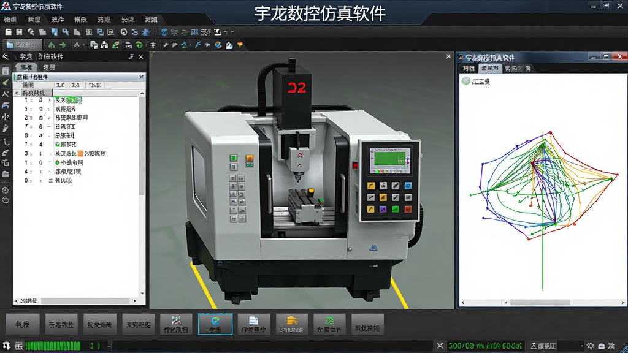Click the bottom button with picture icon
The image size is (628, 353).
176,324
